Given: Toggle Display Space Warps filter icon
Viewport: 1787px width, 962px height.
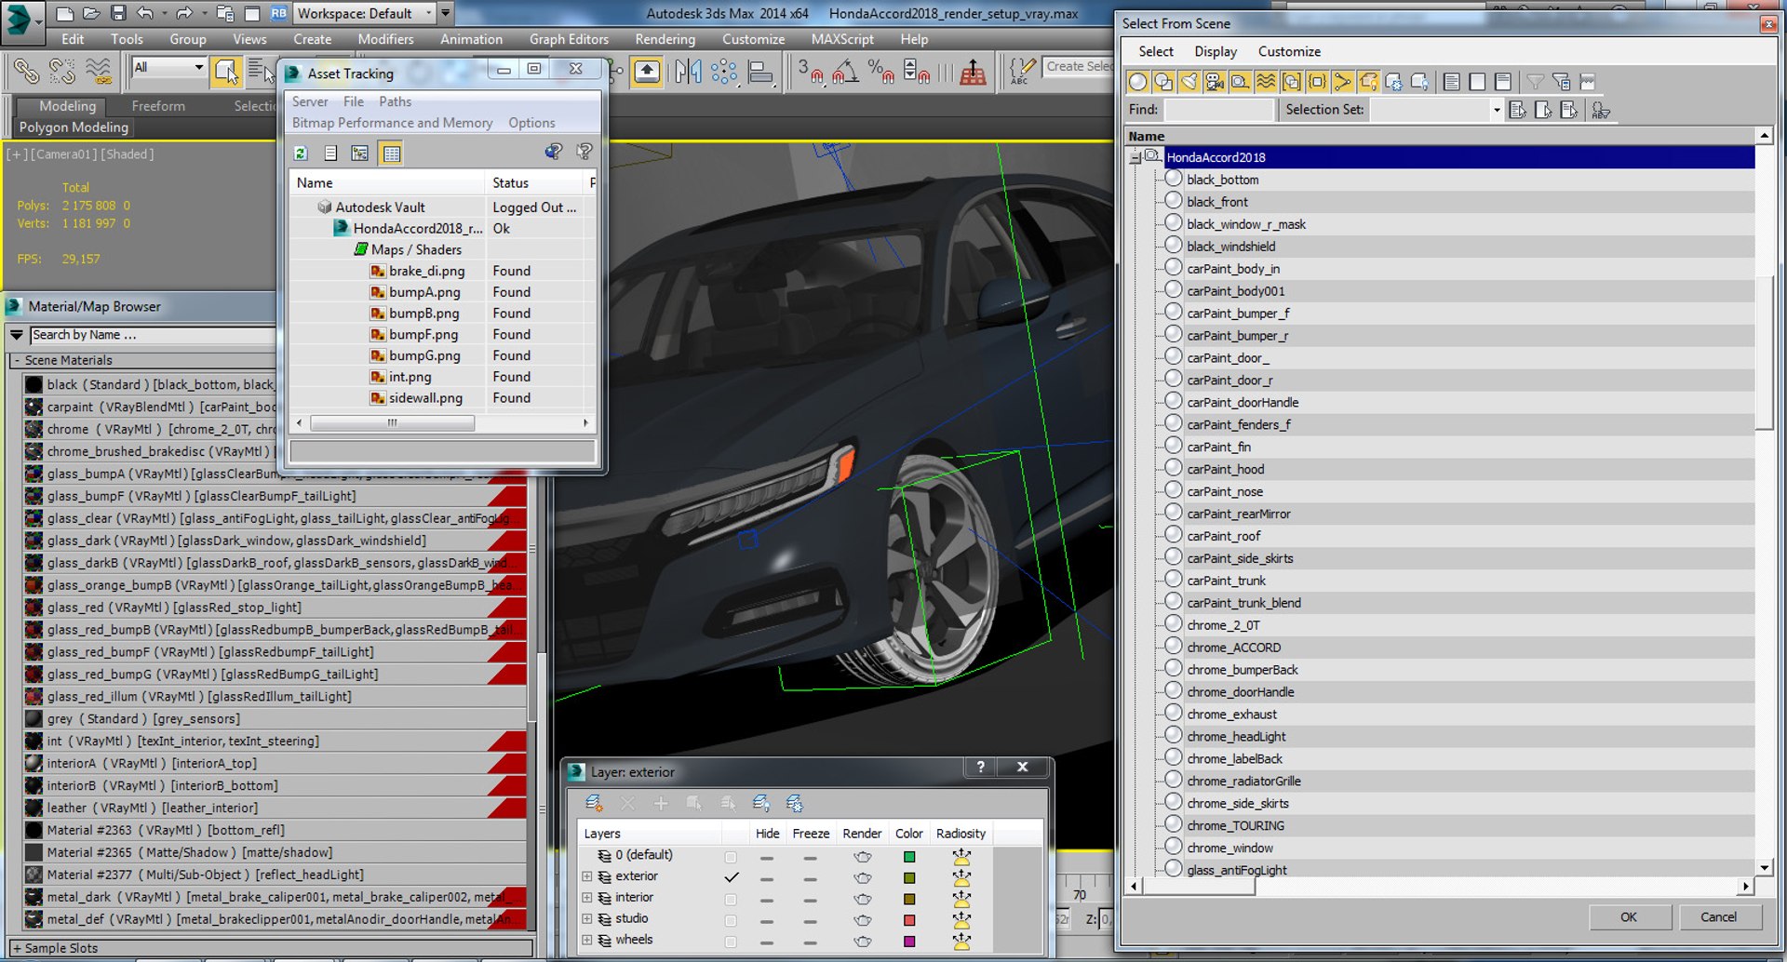Looking at the screenshot, I should (1266, 82).
